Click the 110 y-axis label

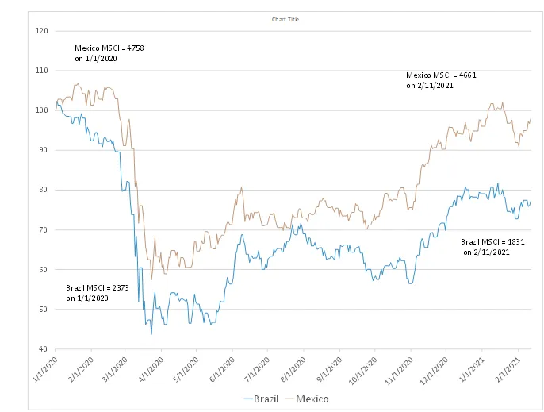[x=41, y=71]
